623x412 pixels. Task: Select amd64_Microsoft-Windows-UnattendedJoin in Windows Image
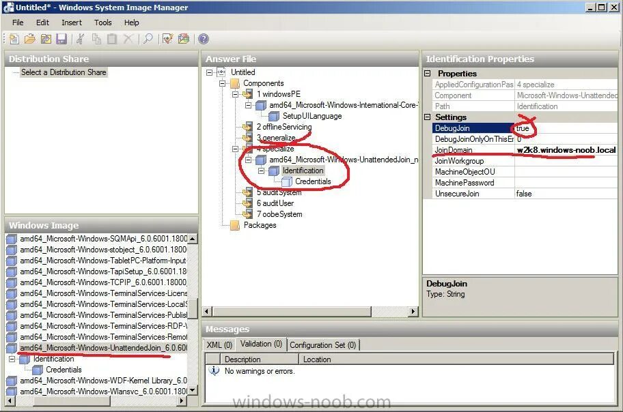[x=103, y=348]
